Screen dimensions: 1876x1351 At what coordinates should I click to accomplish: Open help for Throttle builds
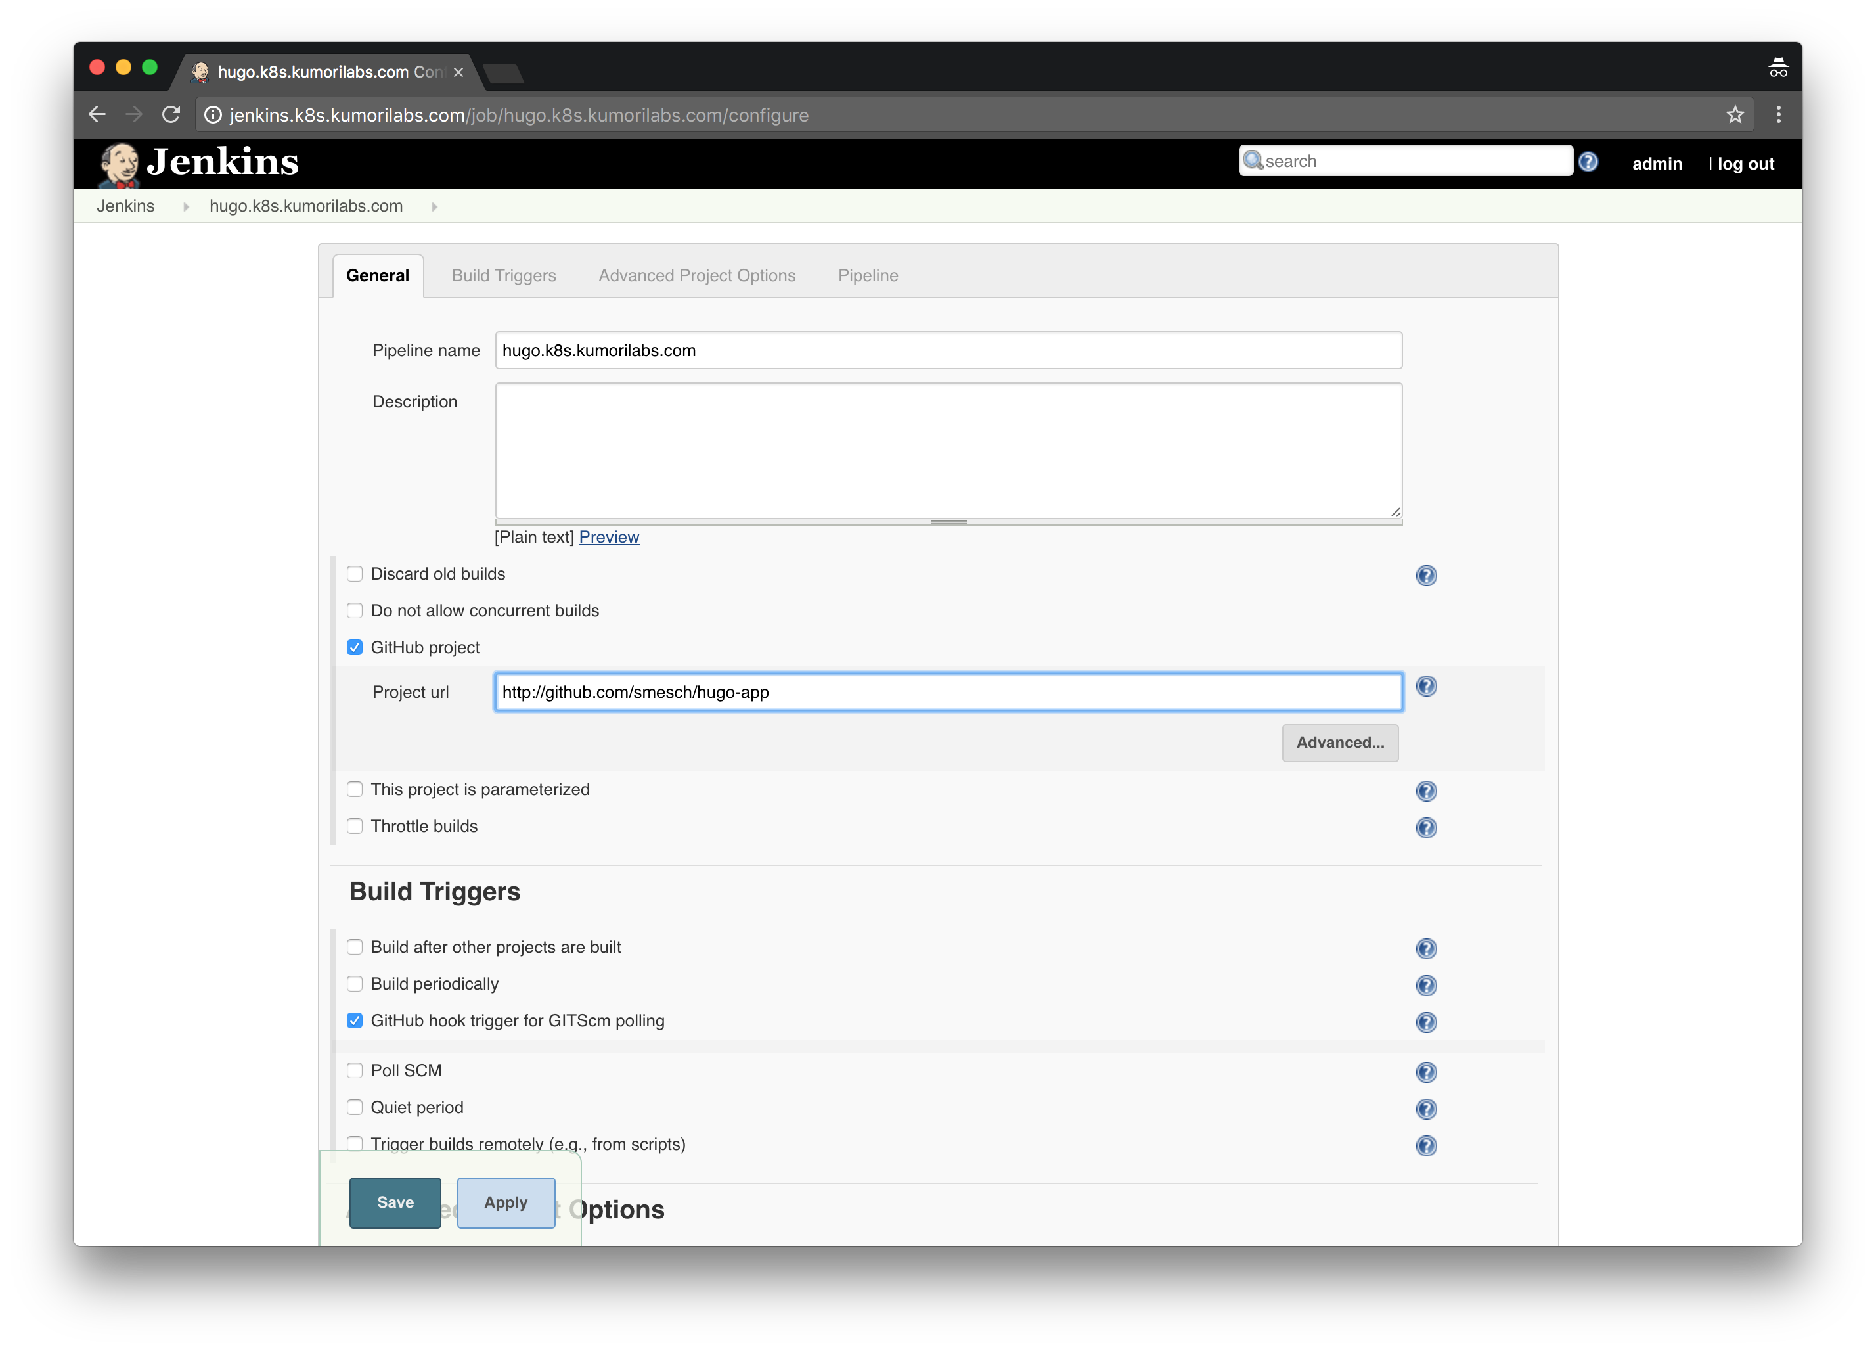[x=1426, y=828]
